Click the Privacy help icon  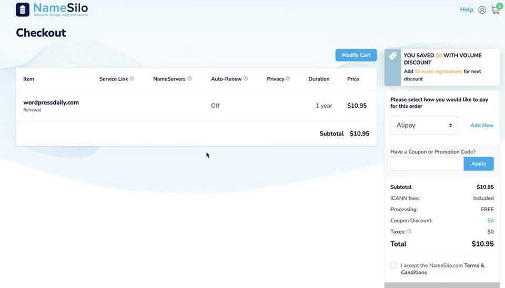tap(288, 78)
